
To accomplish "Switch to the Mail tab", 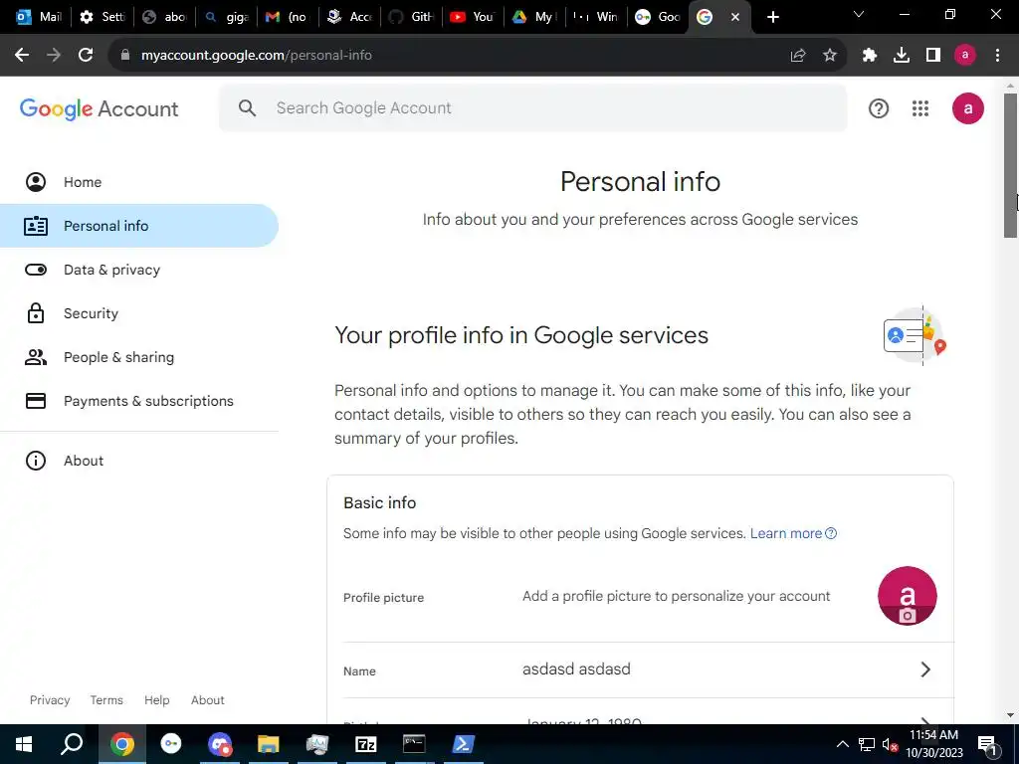I will coord(39,17).
